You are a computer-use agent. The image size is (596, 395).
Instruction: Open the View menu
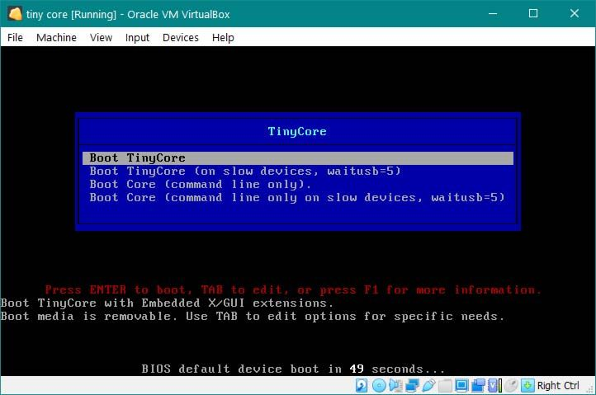(x=101, y=38)
